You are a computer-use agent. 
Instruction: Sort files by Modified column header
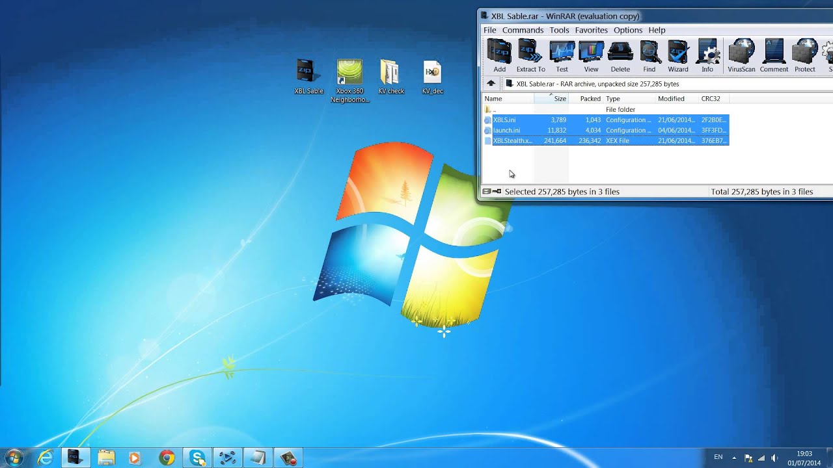coord(677,99)
